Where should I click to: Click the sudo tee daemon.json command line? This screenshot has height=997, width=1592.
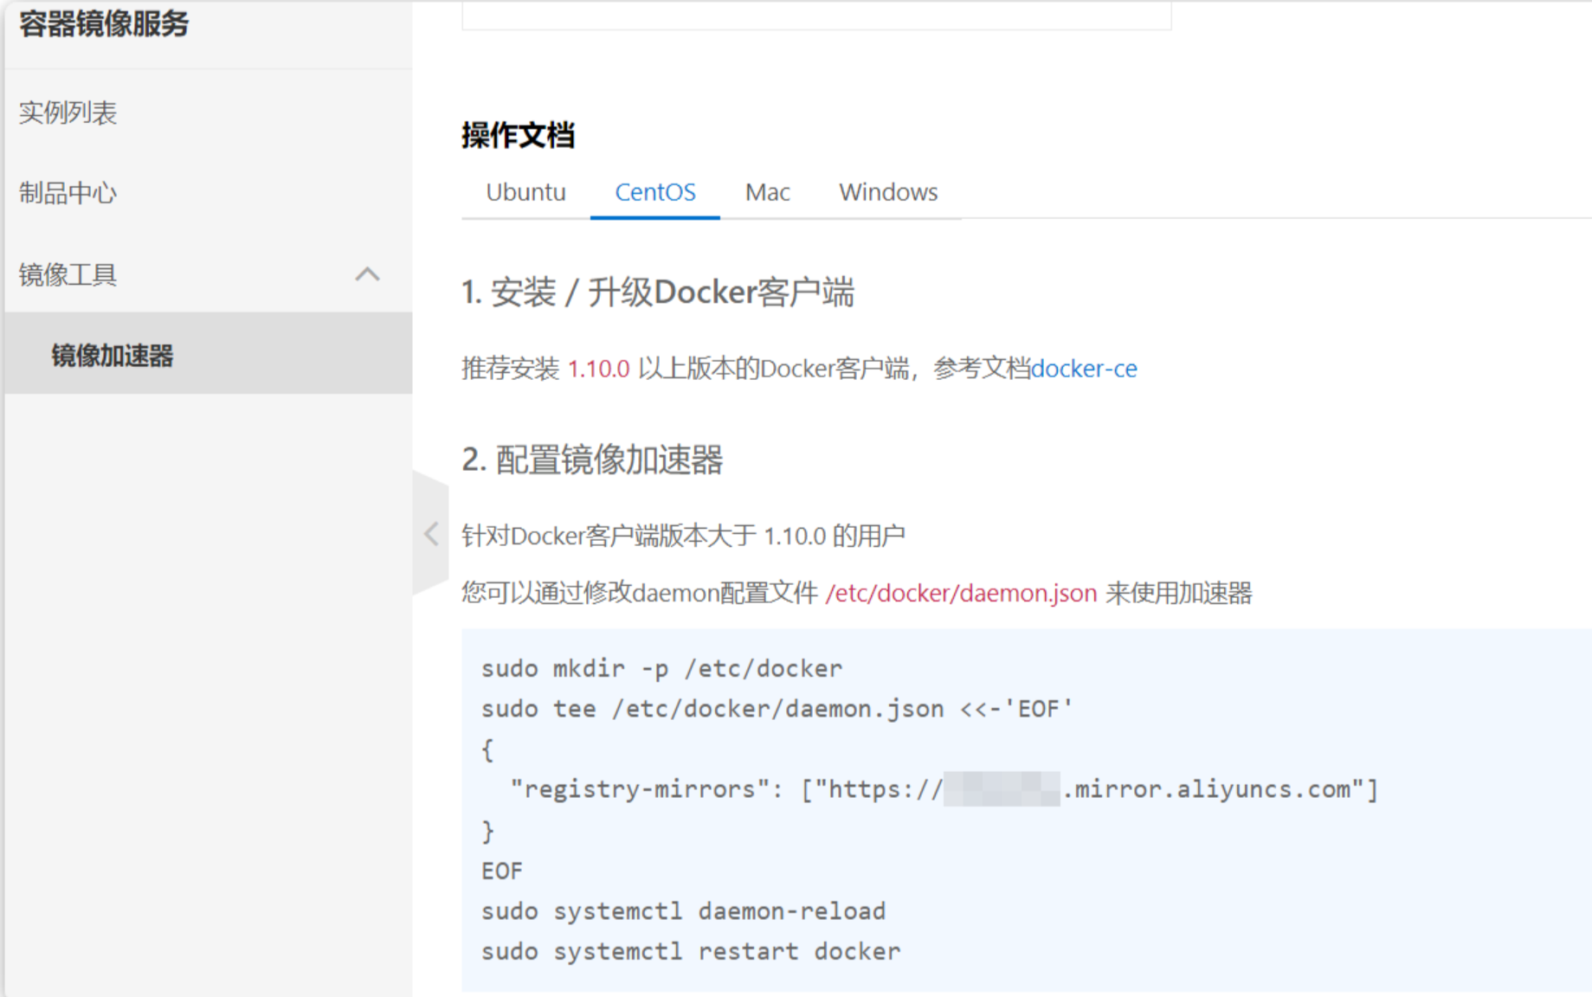tap(777, 709)
